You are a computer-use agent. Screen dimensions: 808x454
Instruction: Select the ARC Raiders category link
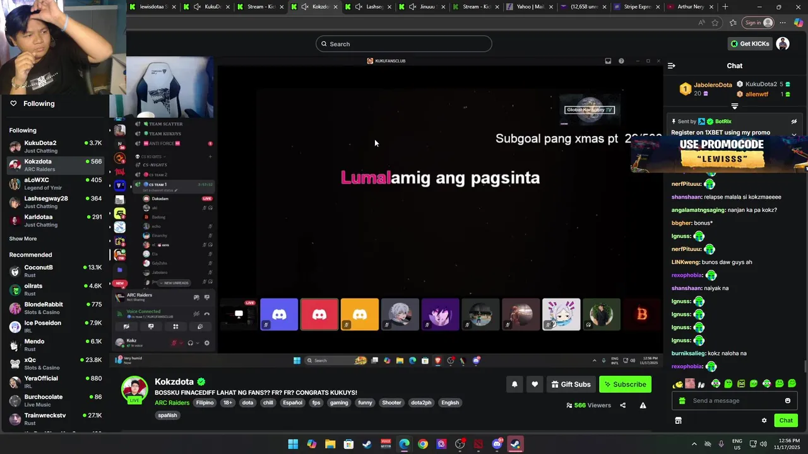172,402
